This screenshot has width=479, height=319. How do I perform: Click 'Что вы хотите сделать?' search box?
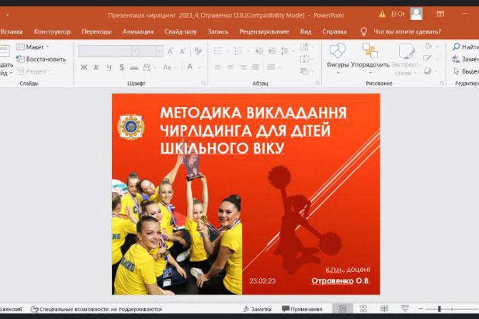(407, 31)
